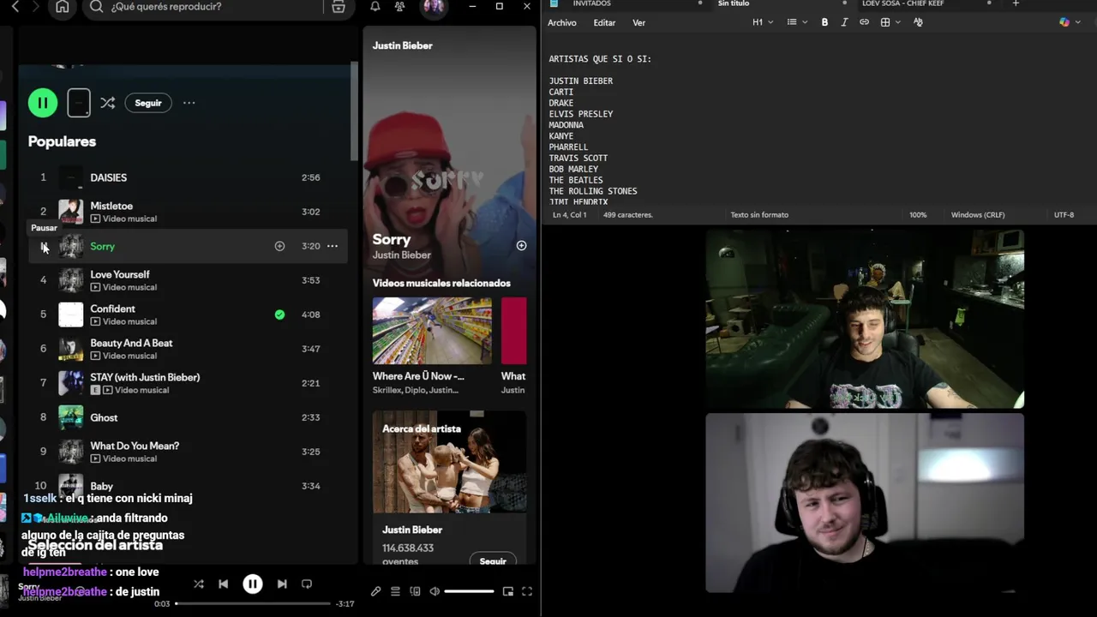Open the table dropdown in Notepad
The image size is (1097, 617).
coord(890,22)
